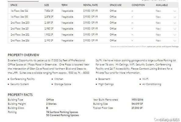Show details chevron for Ste 202
Screen dimensions: 181x122
coord(175,35)
